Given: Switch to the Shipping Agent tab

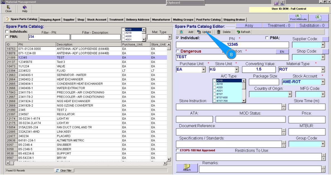Looking at the screenshot, I should click(50, 20).
